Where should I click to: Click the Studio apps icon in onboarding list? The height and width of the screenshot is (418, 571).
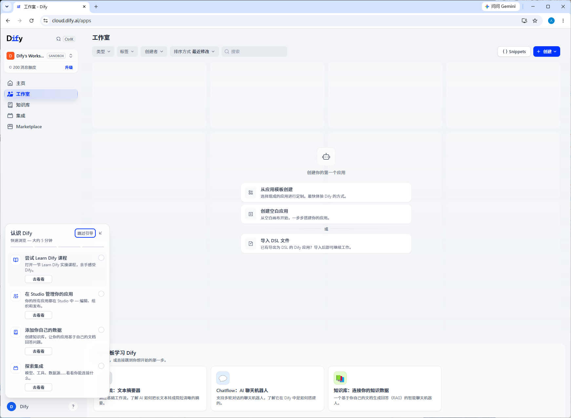[x=16, y=296]
